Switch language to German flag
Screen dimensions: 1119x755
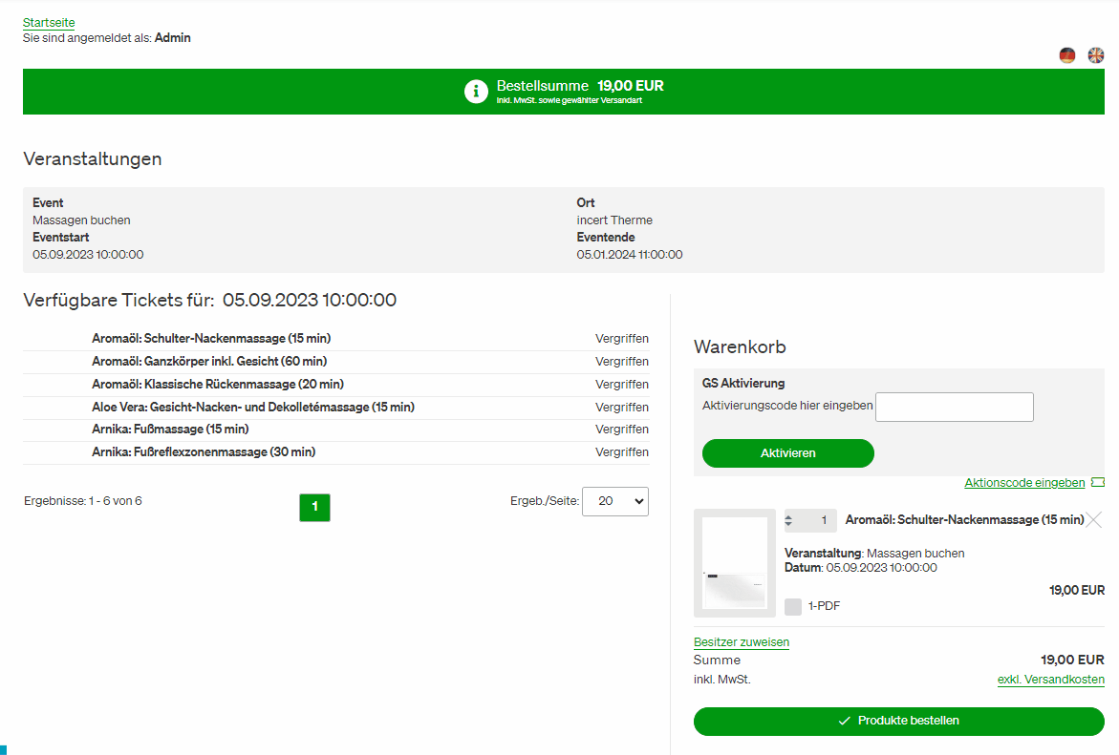point(1066,55)
